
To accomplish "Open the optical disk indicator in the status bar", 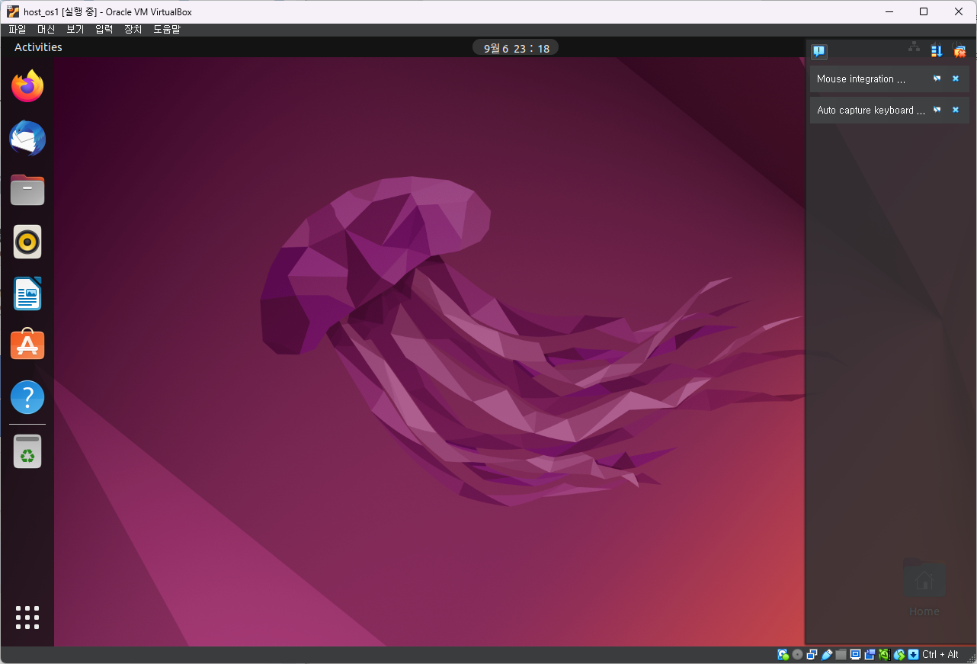I will [797, 654].
